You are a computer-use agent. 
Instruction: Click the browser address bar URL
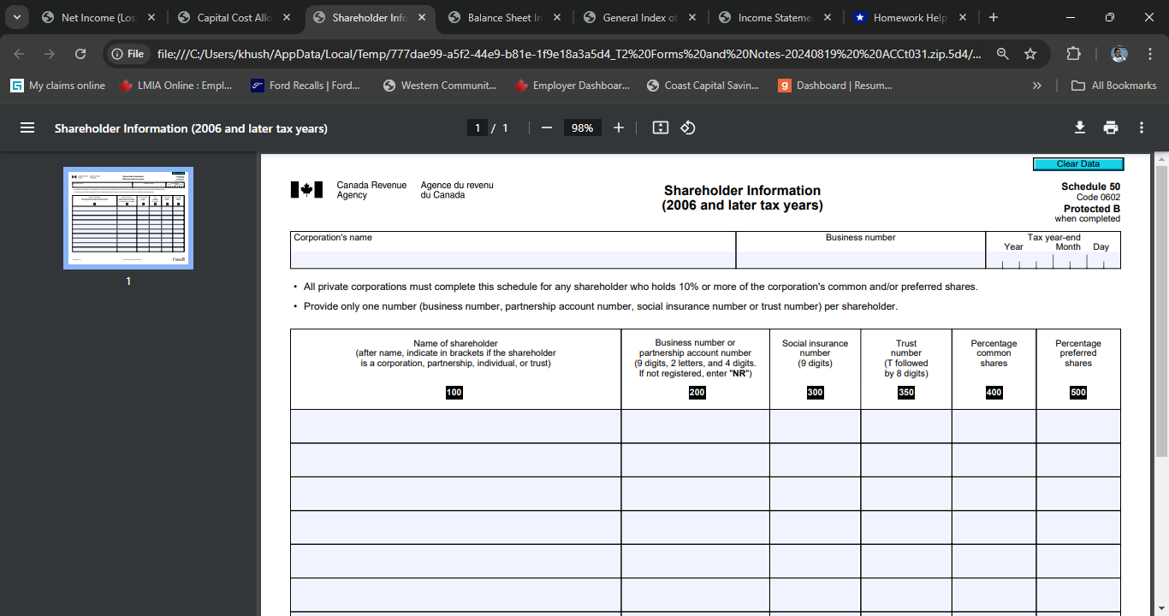pyautogui.click(x=569, y=54)
